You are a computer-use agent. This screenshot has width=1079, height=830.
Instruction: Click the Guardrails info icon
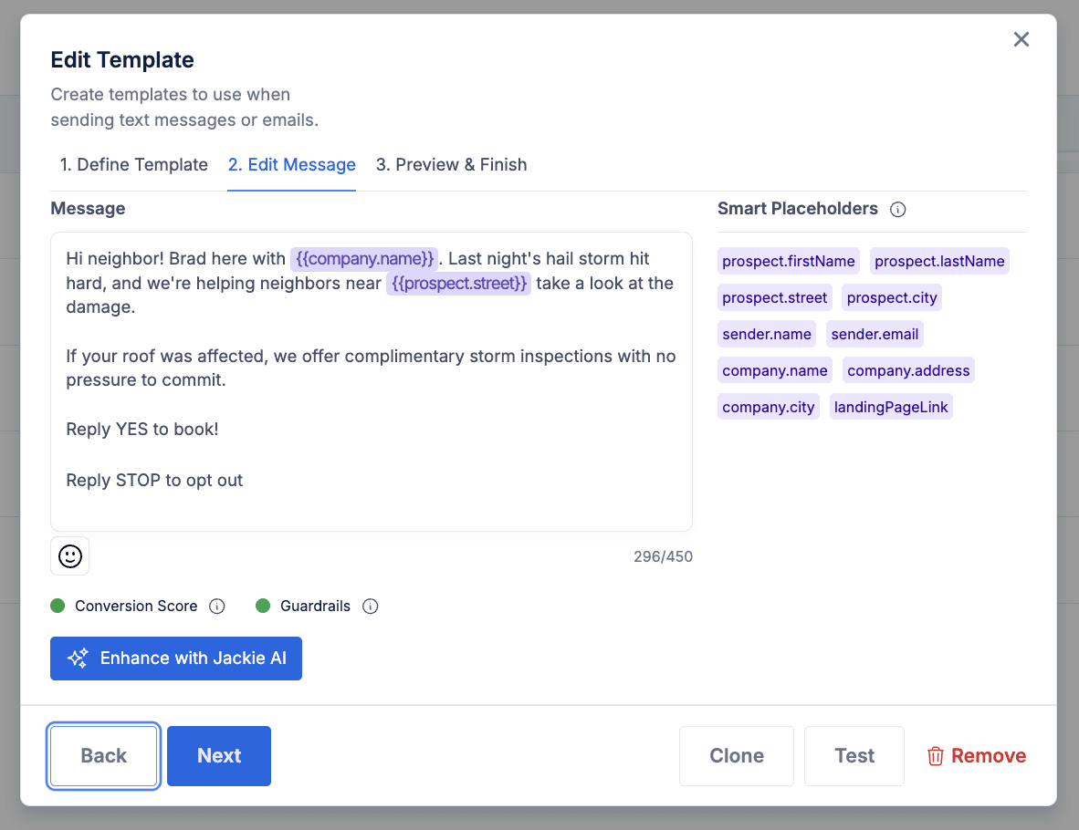click(371, 606)
